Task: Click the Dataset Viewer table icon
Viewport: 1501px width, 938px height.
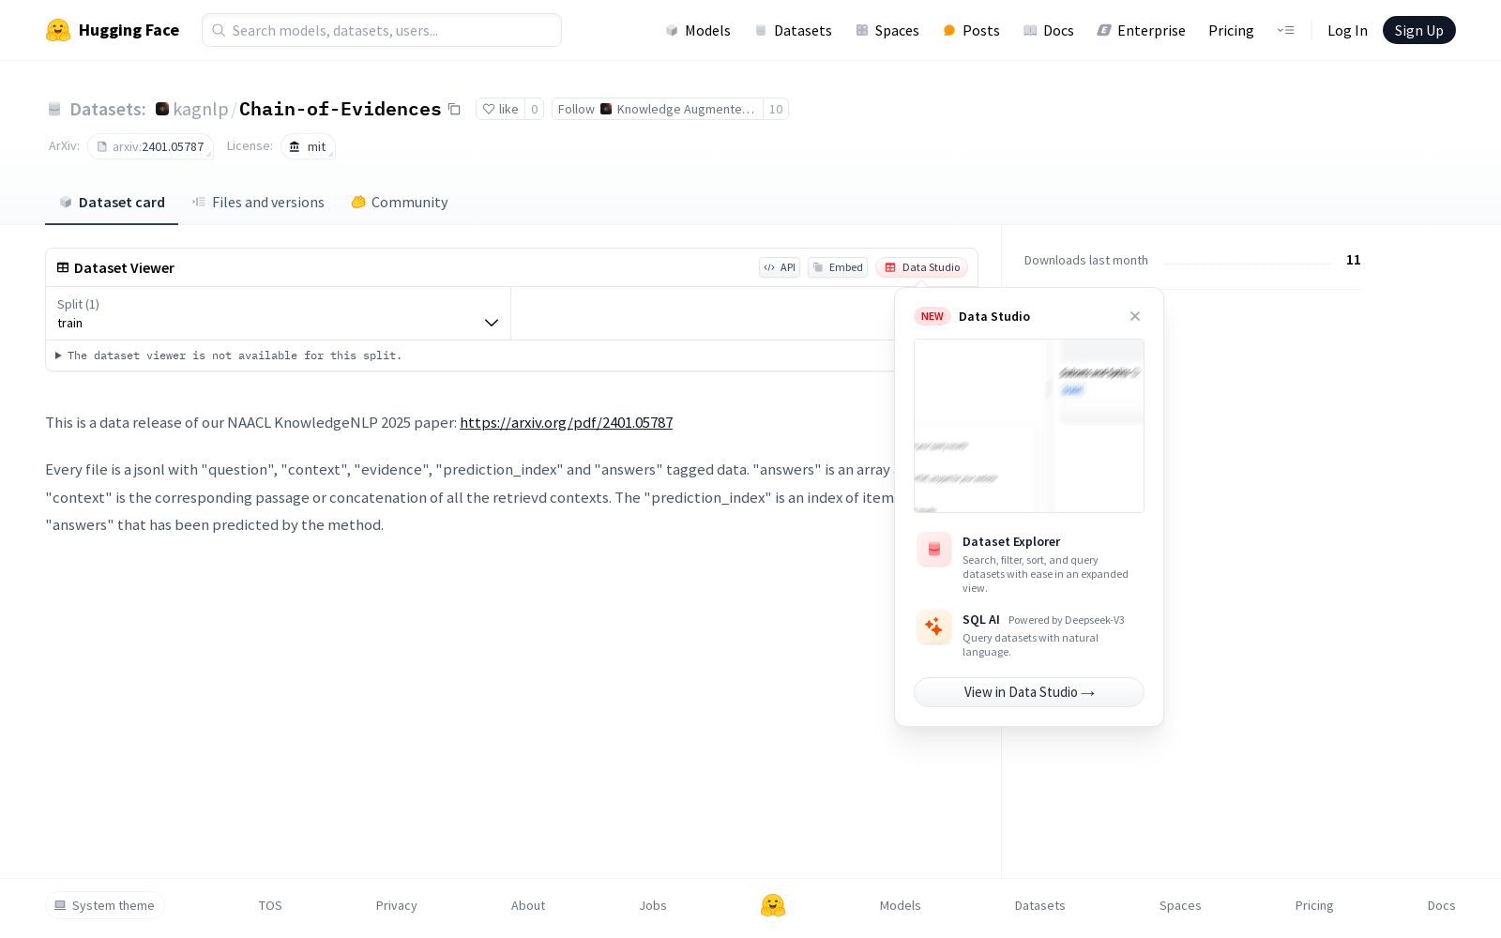Action: [x=63, y=267]
